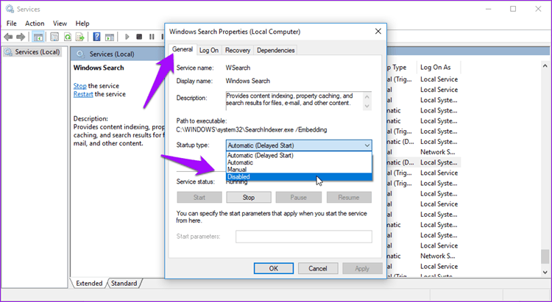Screen dimensions: 552x302
Task: Open the File menu
Action: point(12,24)
